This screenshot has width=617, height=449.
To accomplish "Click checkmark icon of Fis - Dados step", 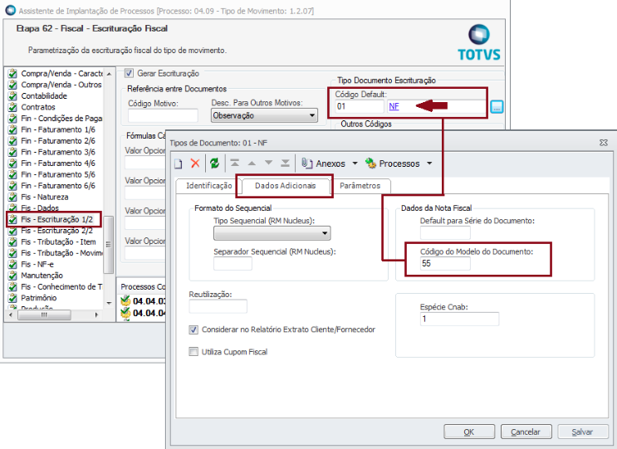I will pyautogui.click(x=13, y=208).
